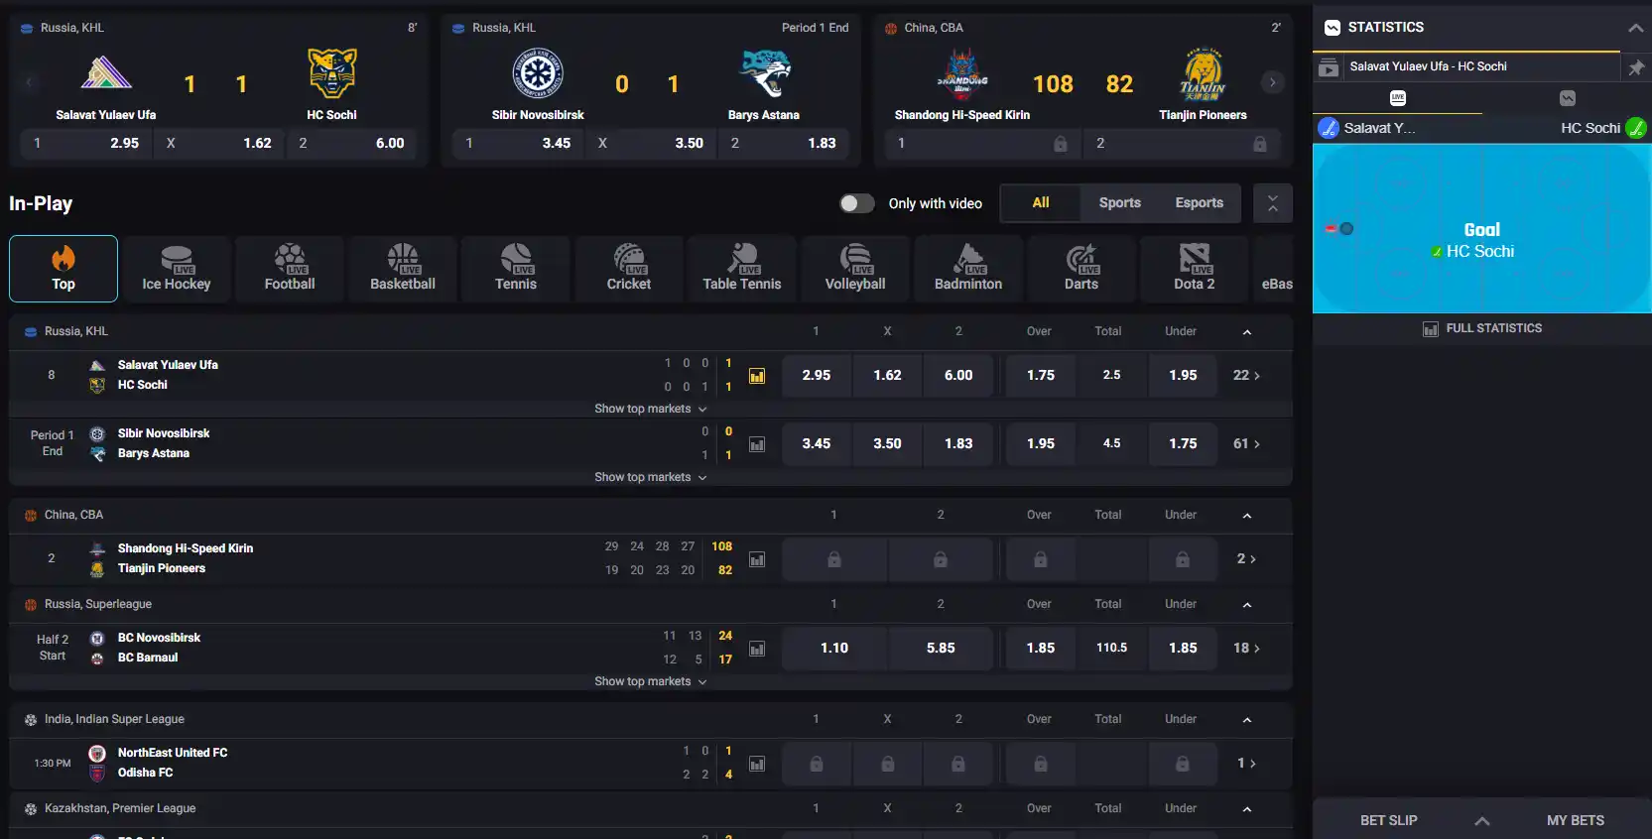Click the Barys Astana team logo in top card
The width and height of the screenshot is (1652, 839).
(764, 73)
